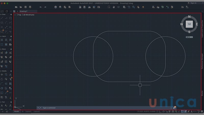Viewport: 204px width, 115px height.
Task: Switch to the Layout1 tab
Action: [28, 111]
